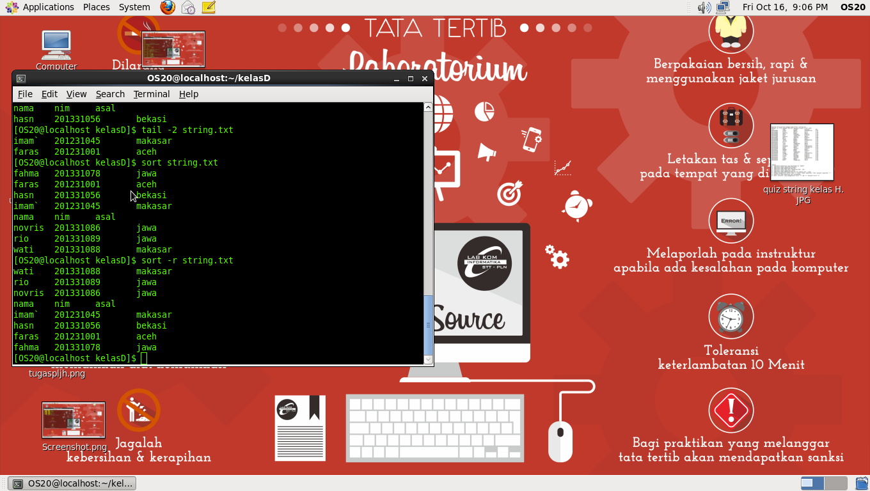Close the terminal window

pyautogui.click(x=425, y=79)
